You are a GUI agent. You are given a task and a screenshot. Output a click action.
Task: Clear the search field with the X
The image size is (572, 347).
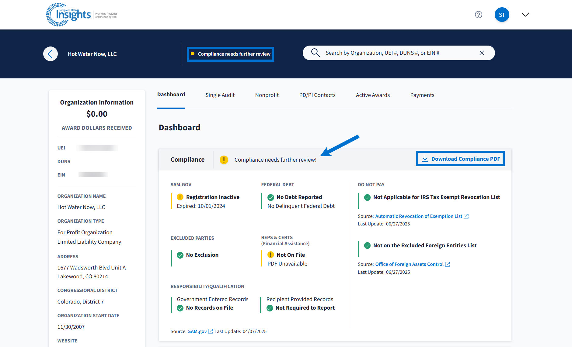482,53
